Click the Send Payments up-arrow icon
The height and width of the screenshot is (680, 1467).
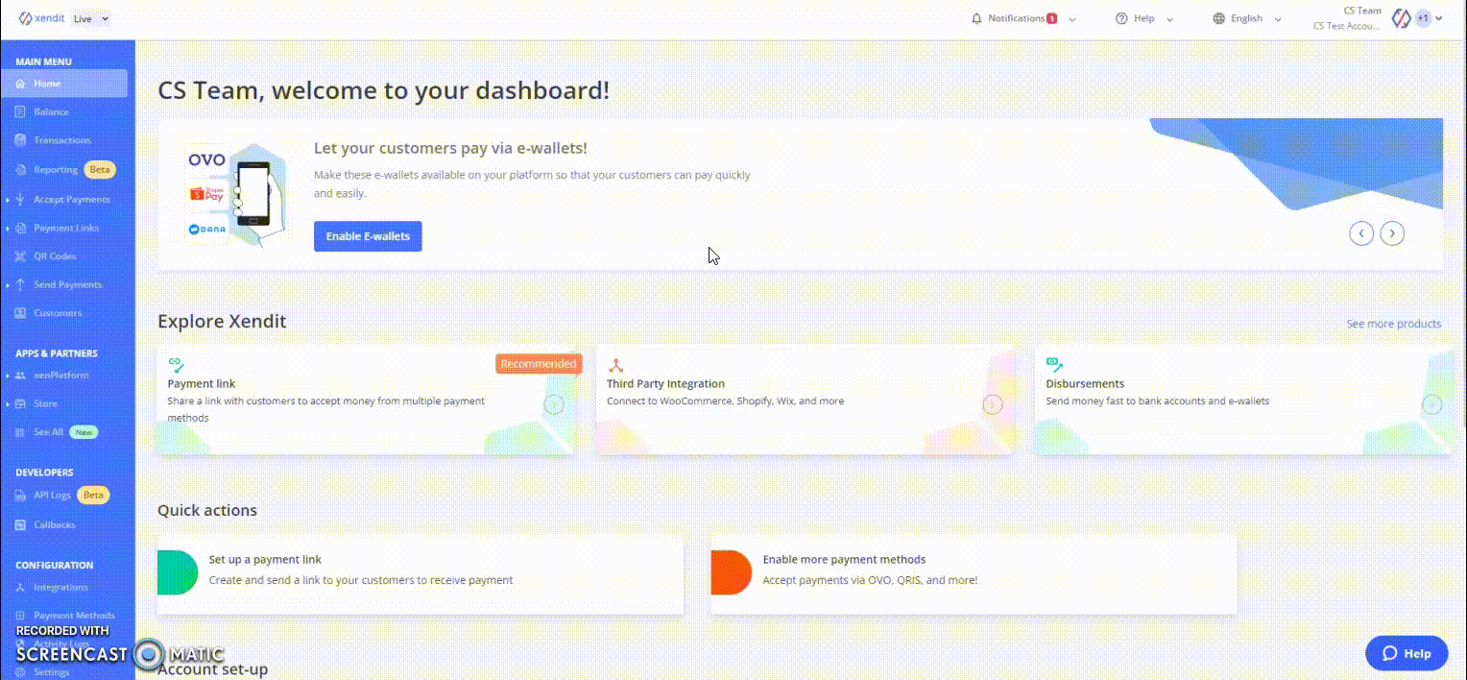21,285
